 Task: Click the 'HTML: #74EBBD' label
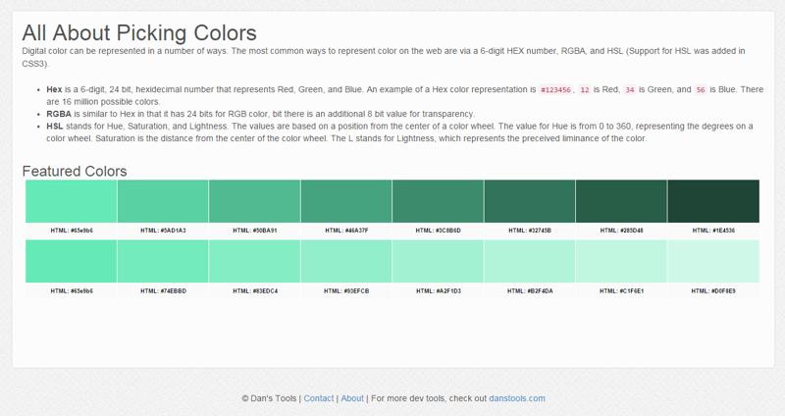(x=163, y=290)
